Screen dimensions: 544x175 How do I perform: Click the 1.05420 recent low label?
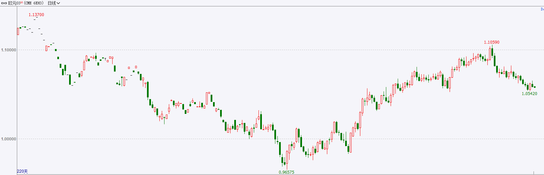pyautogui.click(x=530, y=94)
